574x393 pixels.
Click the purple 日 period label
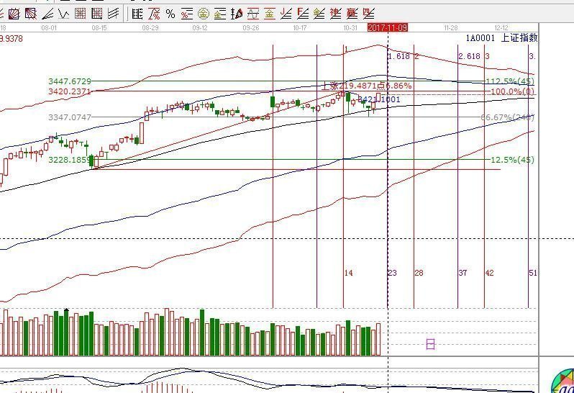pos(430,344)
